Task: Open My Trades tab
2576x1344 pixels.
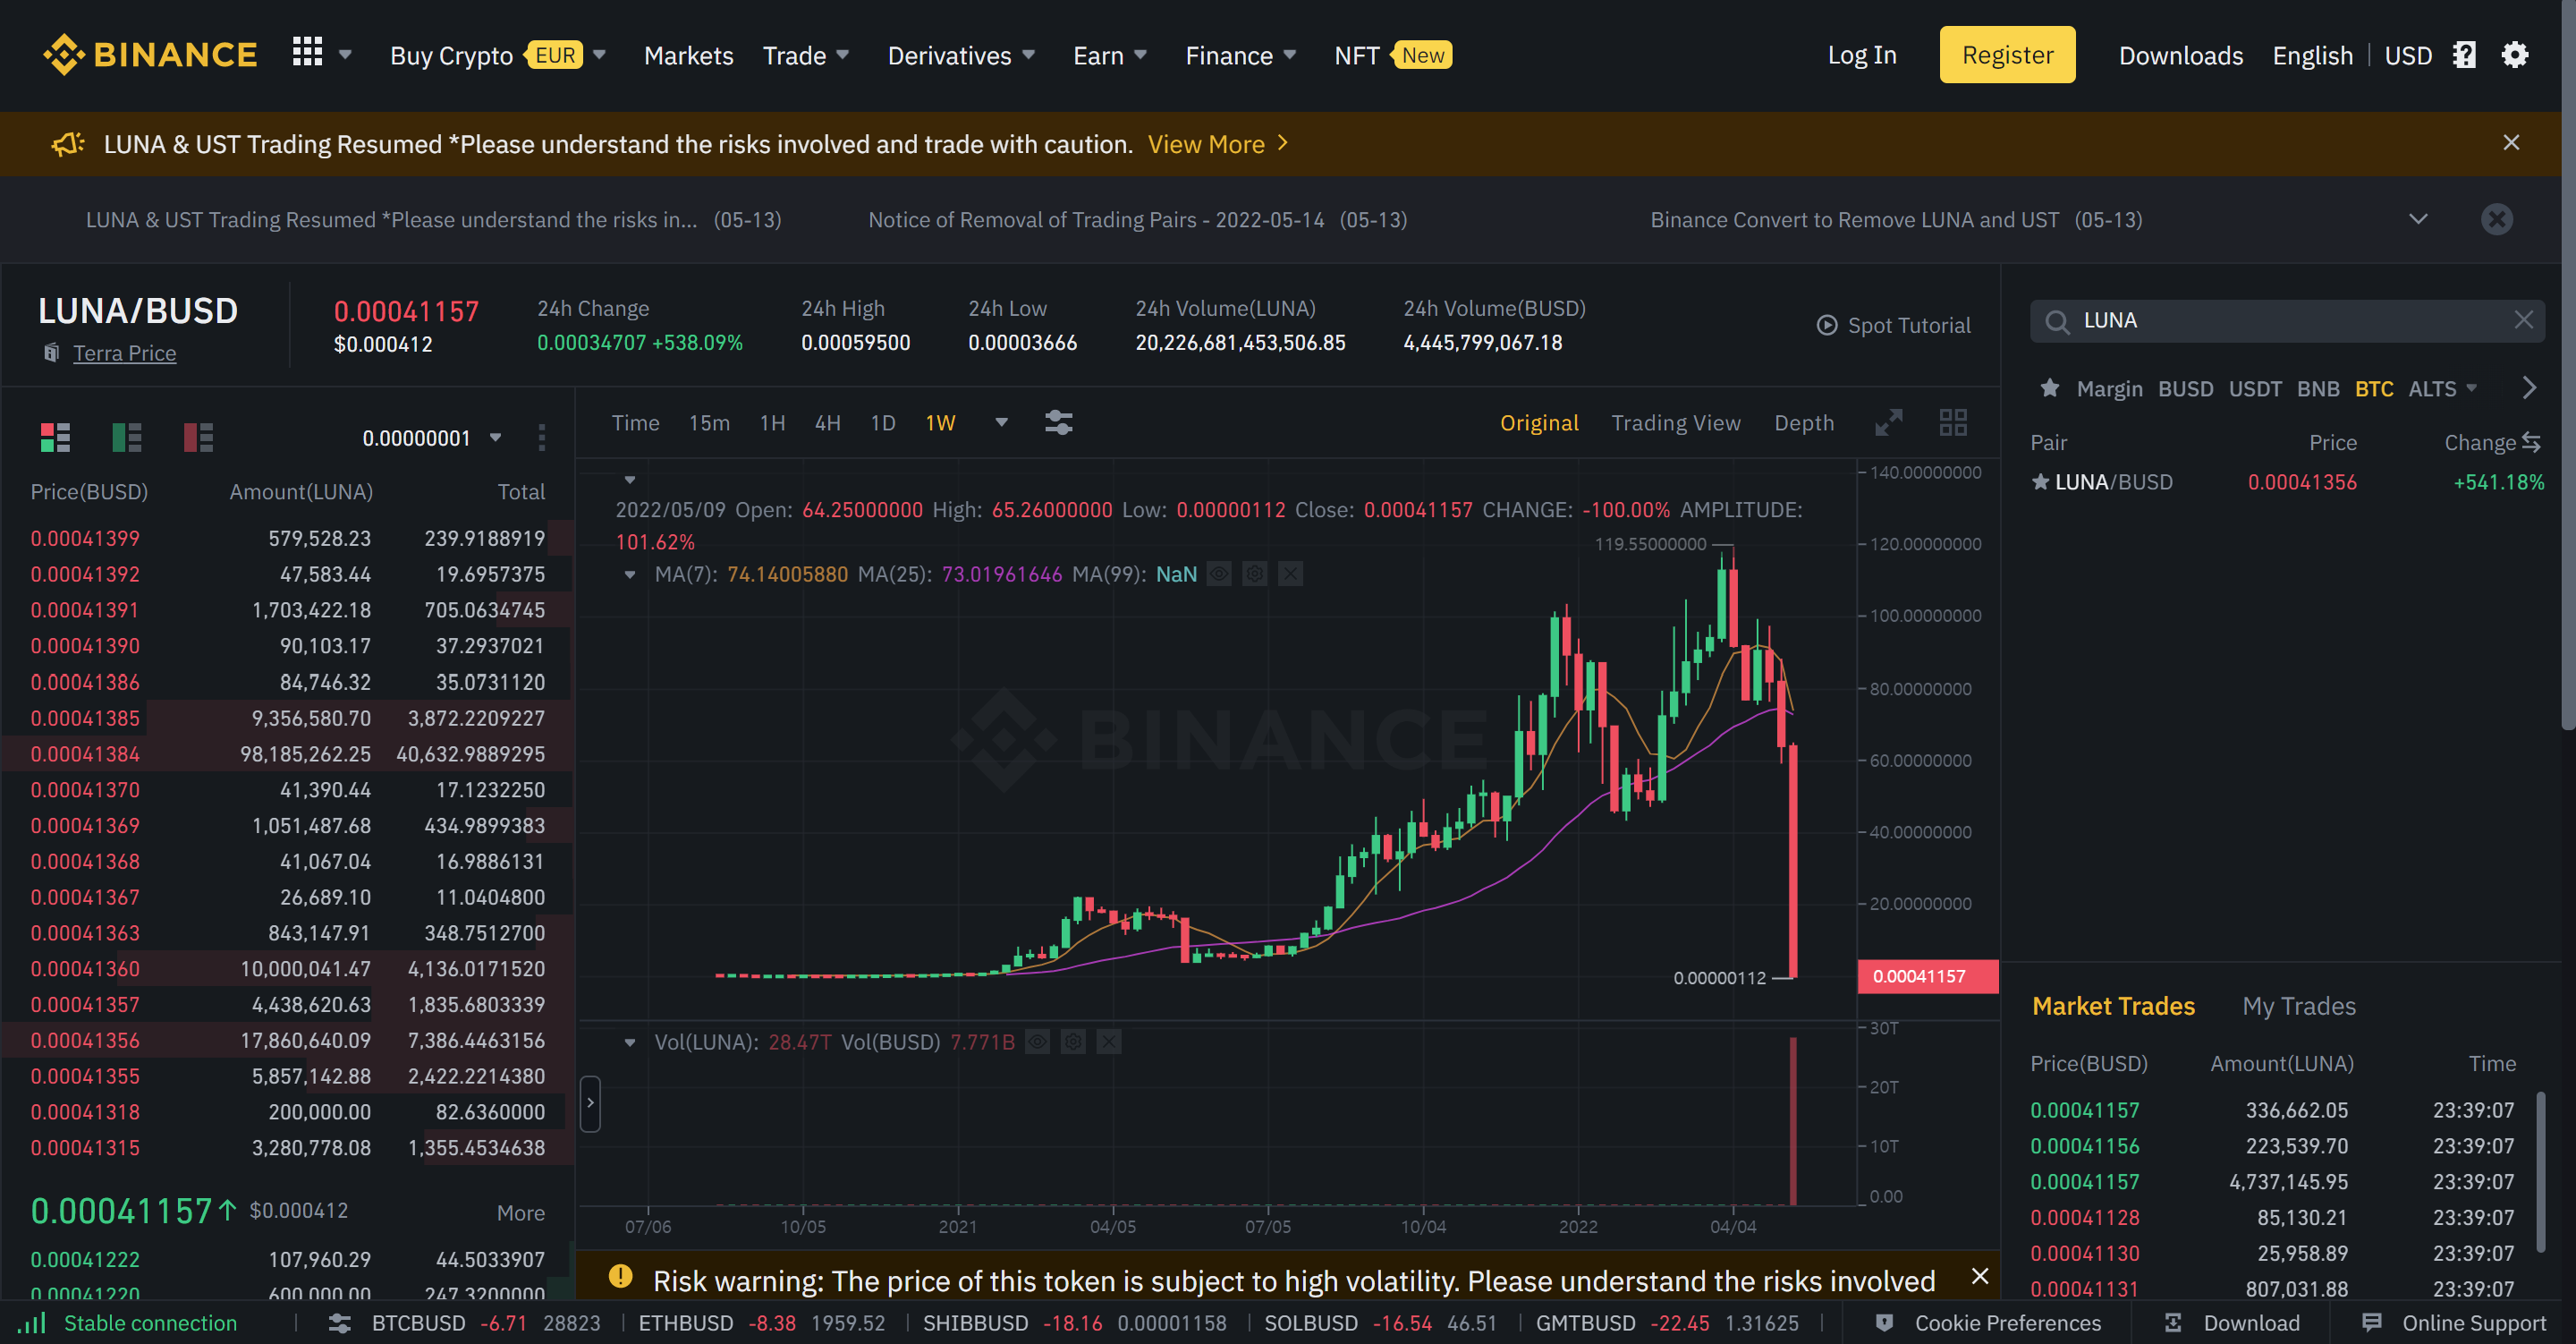Action: (x=2299, y=1006)
